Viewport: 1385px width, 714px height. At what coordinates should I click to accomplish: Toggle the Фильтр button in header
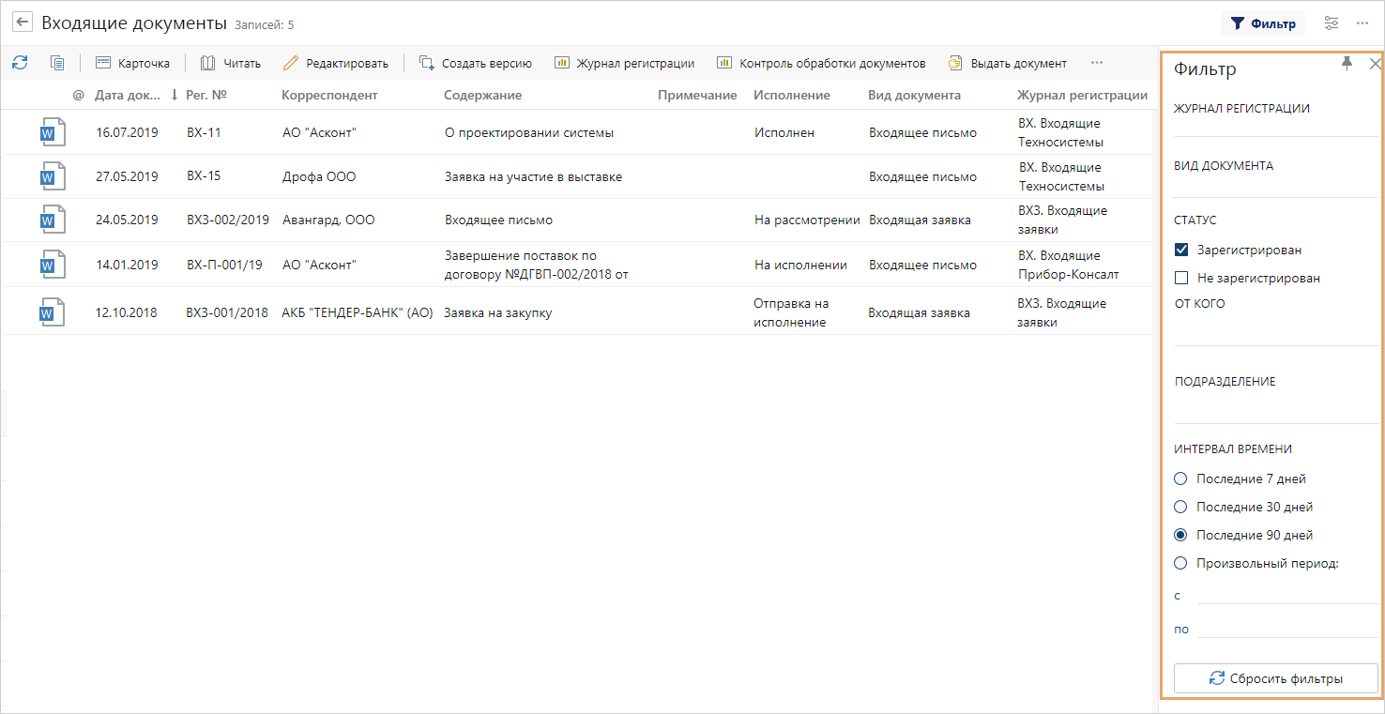pyautogui.click(x=1262, y=23)
